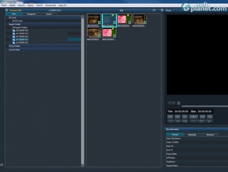Image resolution: width=228 pixels, height=172 pixels.
Task: Select the pink clip thumbnail in second row
Action: coord(109,33)
